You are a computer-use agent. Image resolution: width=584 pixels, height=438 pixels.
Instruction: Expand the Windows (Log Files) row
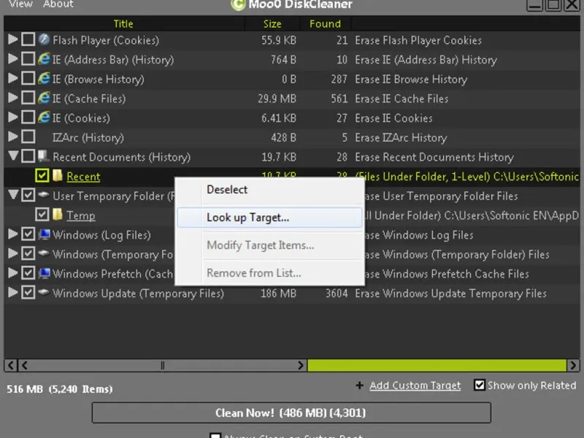13,234
